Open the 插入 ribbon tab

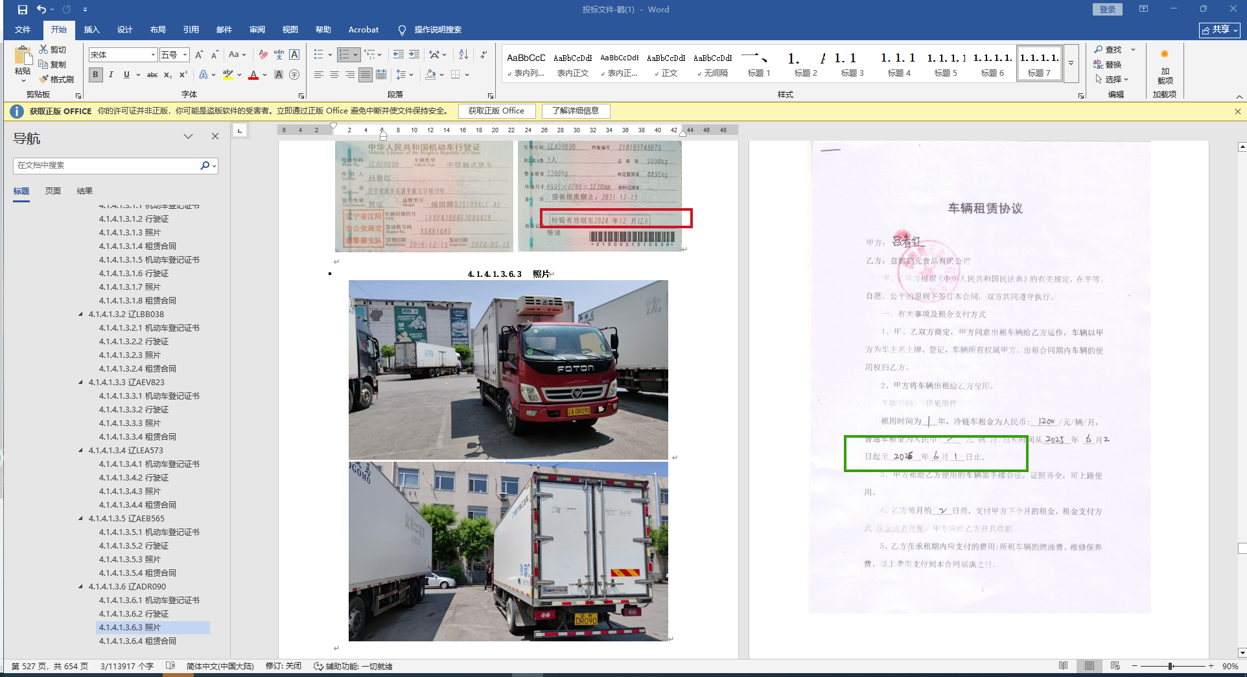pos(91,30)
